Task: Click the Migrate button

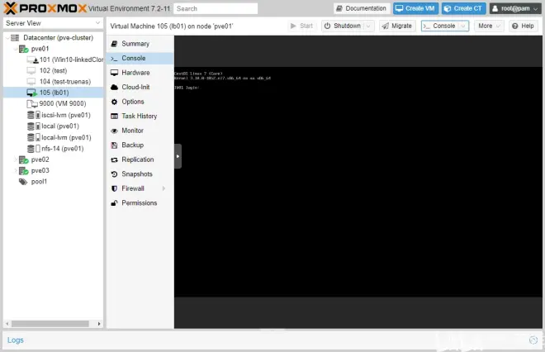Action: click(397, 26)
